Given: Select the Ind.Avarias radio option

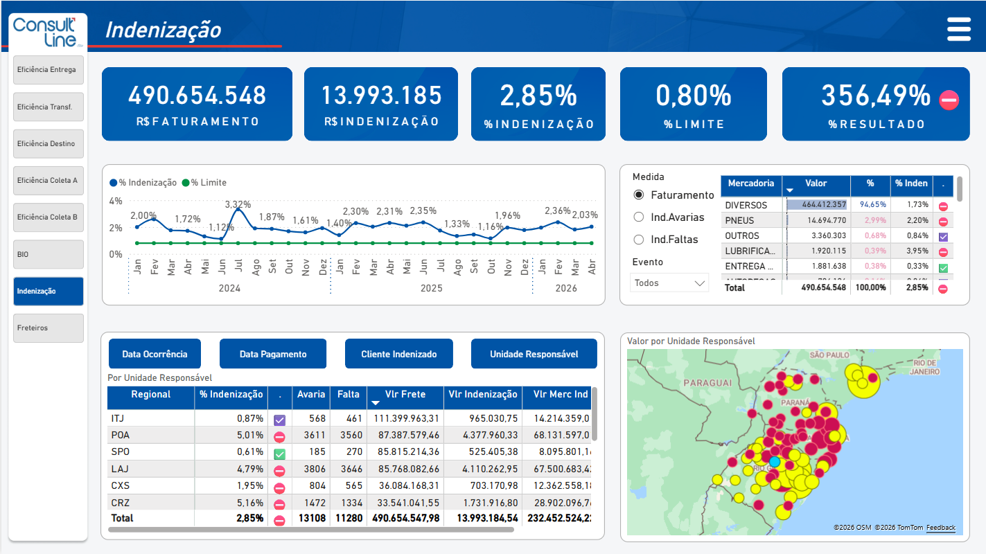Looking at the screenshot, I should [638, 217].
